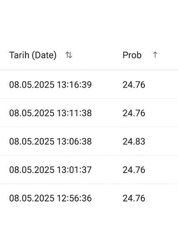Click the time 13:16:39 in the first row
The image size is (178, 252).
point(74,85)
